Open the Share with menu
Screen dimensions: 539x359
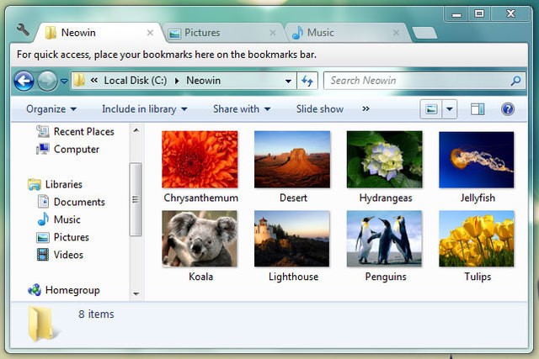tap(242, 109)
